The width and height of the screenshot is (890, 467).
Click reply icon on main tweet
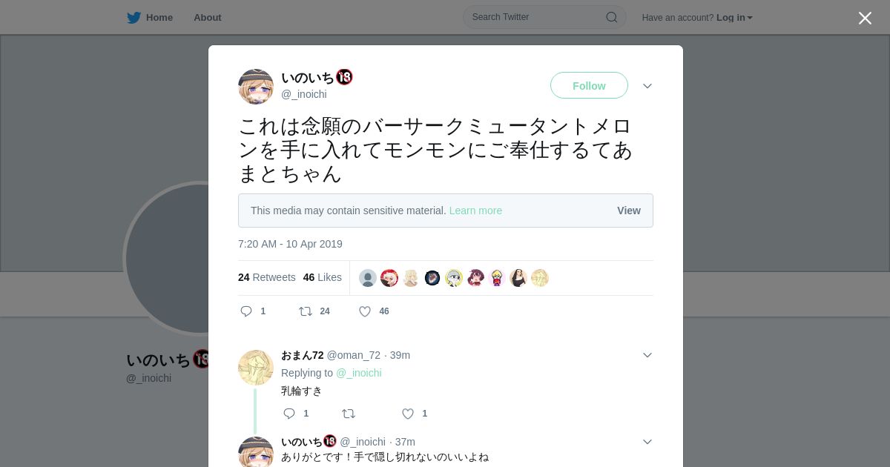(246, 311)
